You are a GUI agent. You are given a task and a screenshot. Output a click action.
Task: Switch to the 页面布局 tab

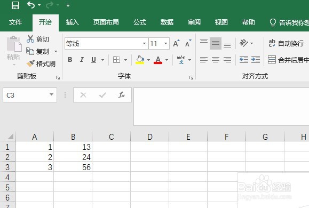click(x=106, y=22)
